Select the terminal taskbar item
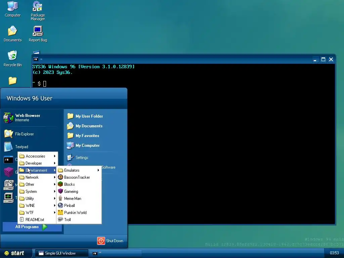 tap(116, 253)
